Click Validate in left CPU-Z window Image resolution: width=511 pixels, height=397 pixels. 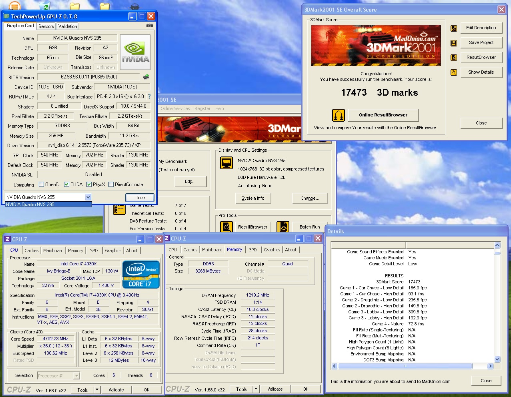(x=116, y=389)
